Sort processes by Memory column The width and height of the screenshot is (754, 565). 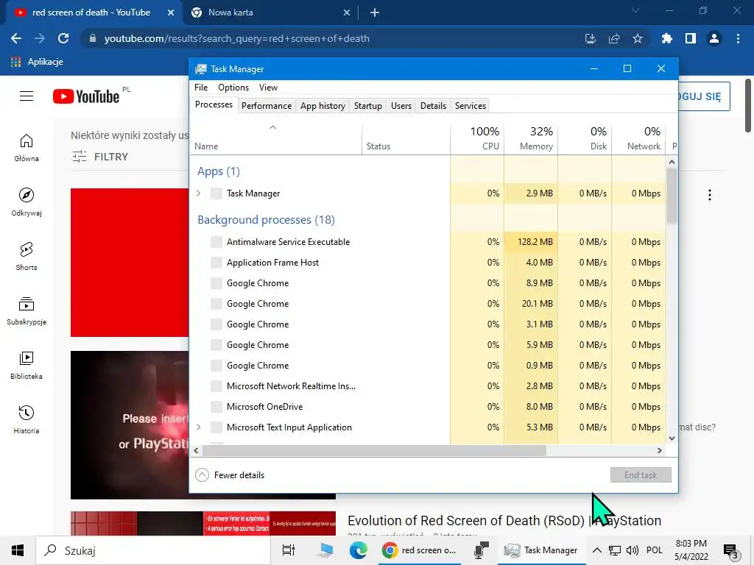point(531,138)
